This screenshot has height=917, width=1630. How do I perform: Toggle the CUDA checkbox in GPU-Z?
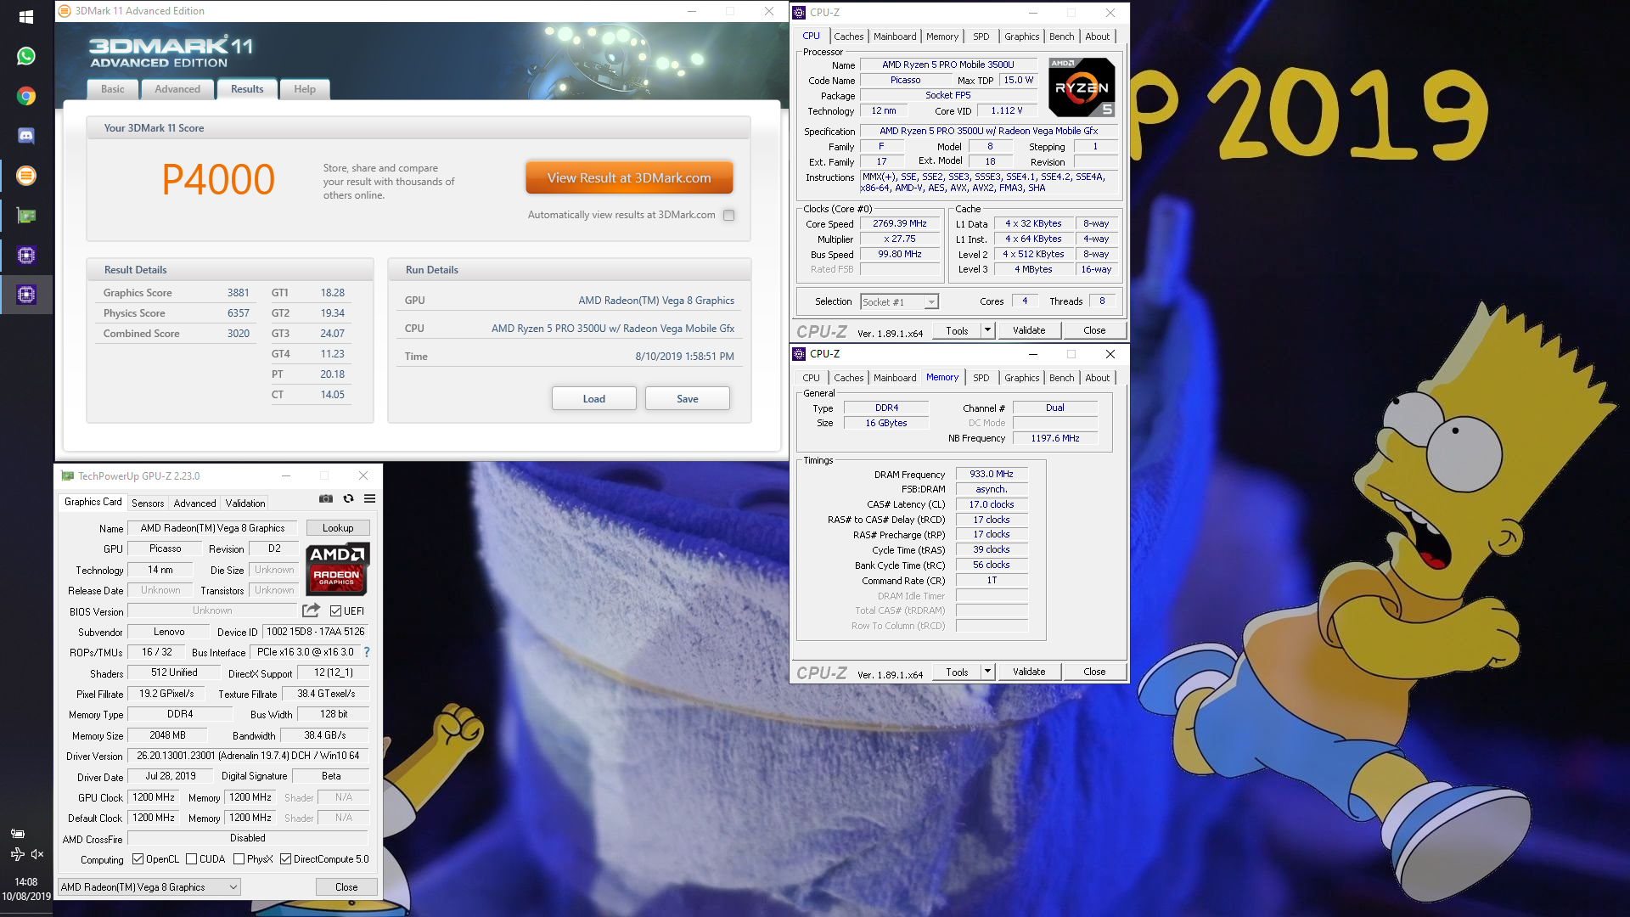click(x=191, y=859)
